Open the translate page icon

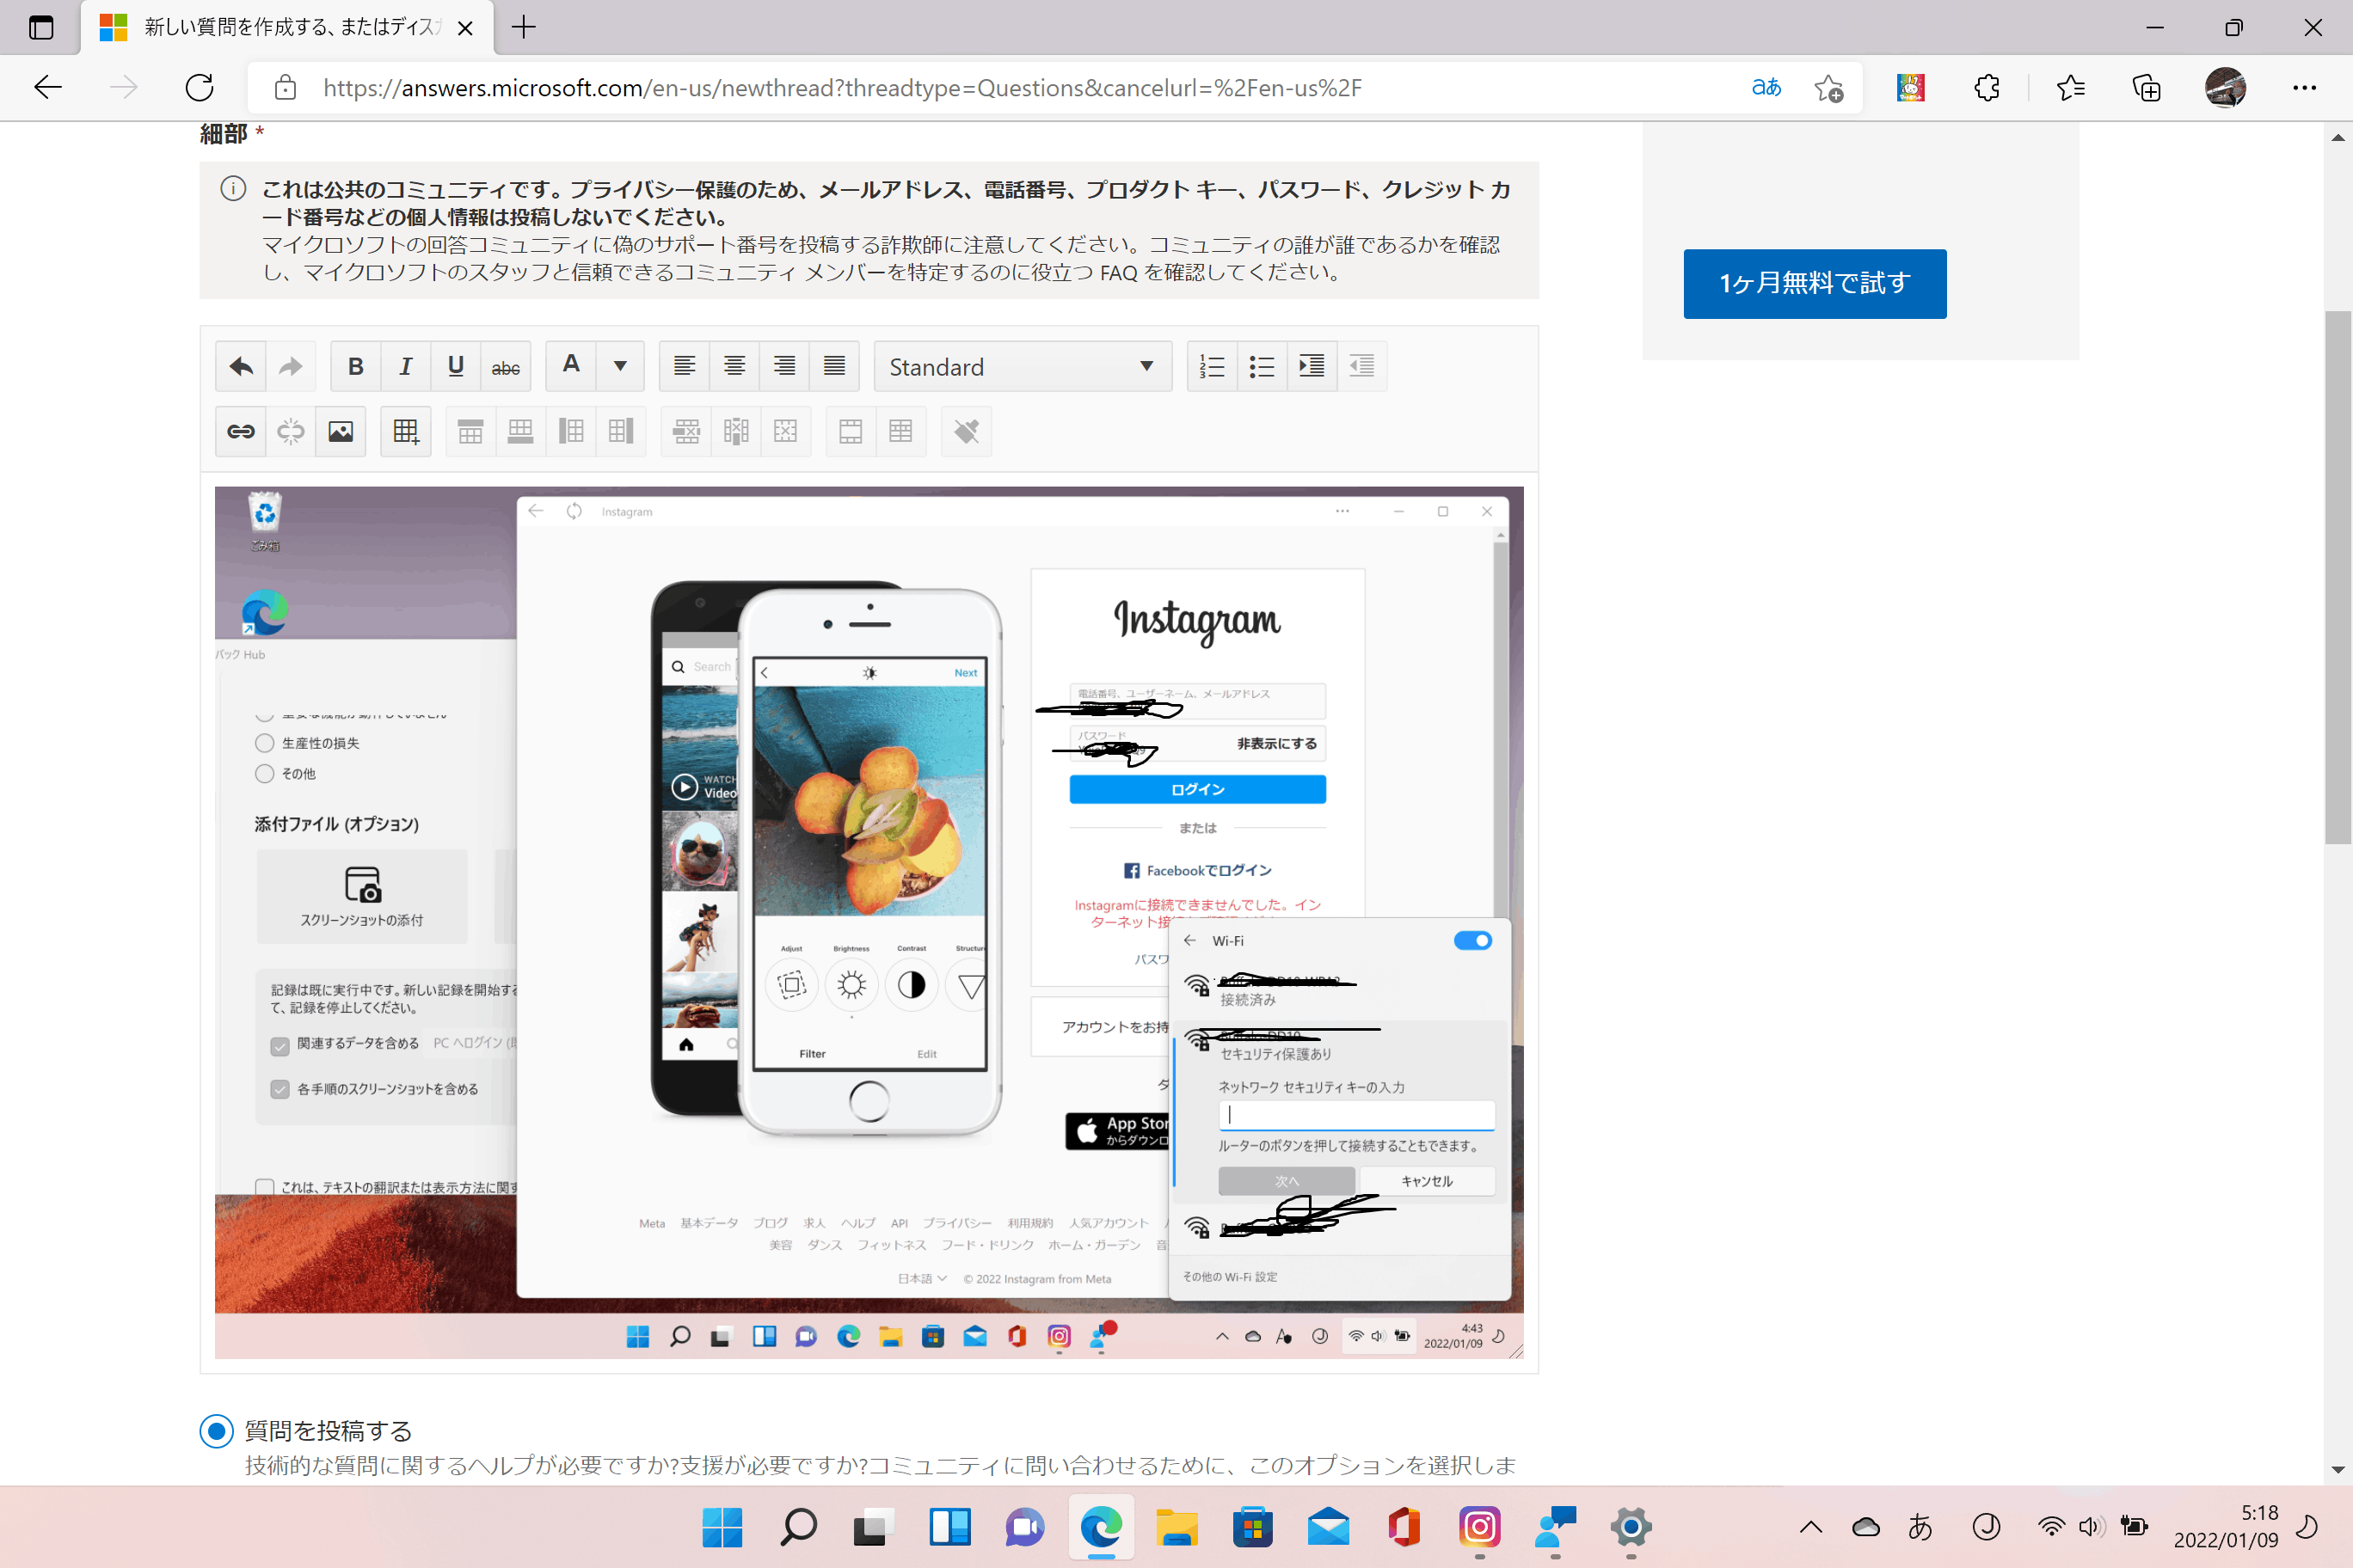point(1766,88)
